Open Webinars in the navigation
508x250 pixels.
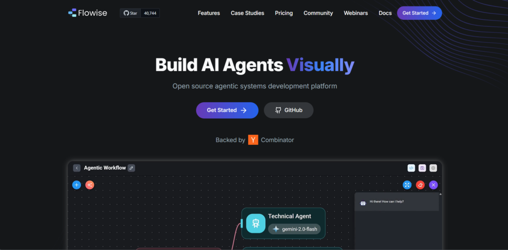click(356, 13)
